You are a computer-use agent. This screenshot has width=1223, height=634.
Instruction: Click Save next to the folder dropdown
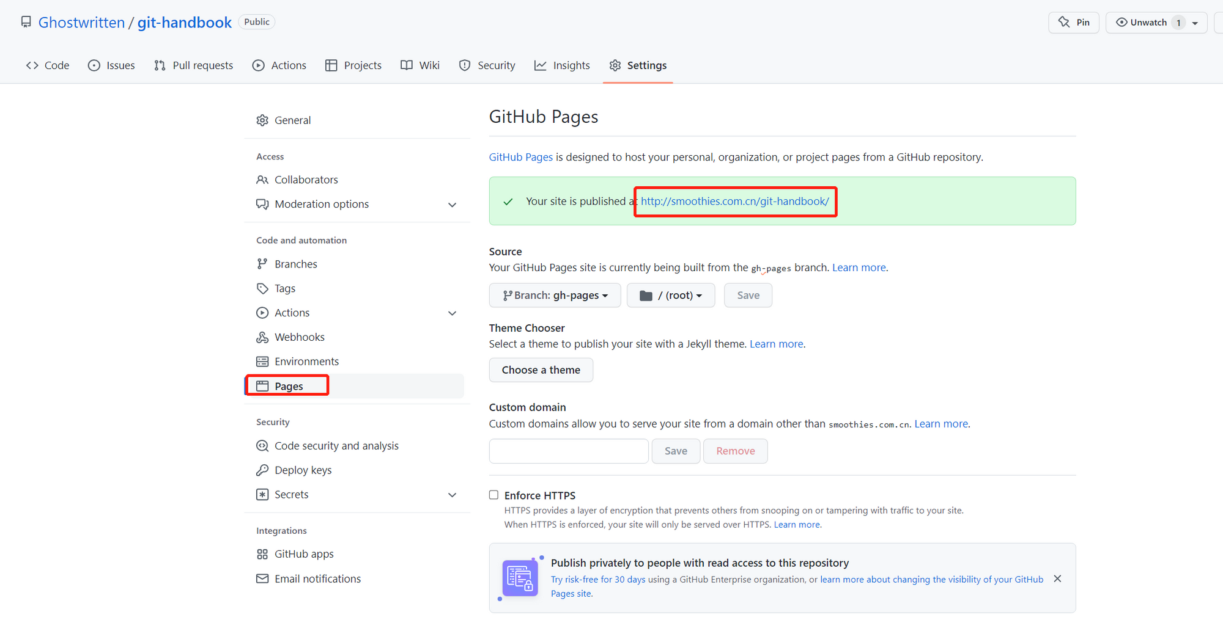[748, 296]
